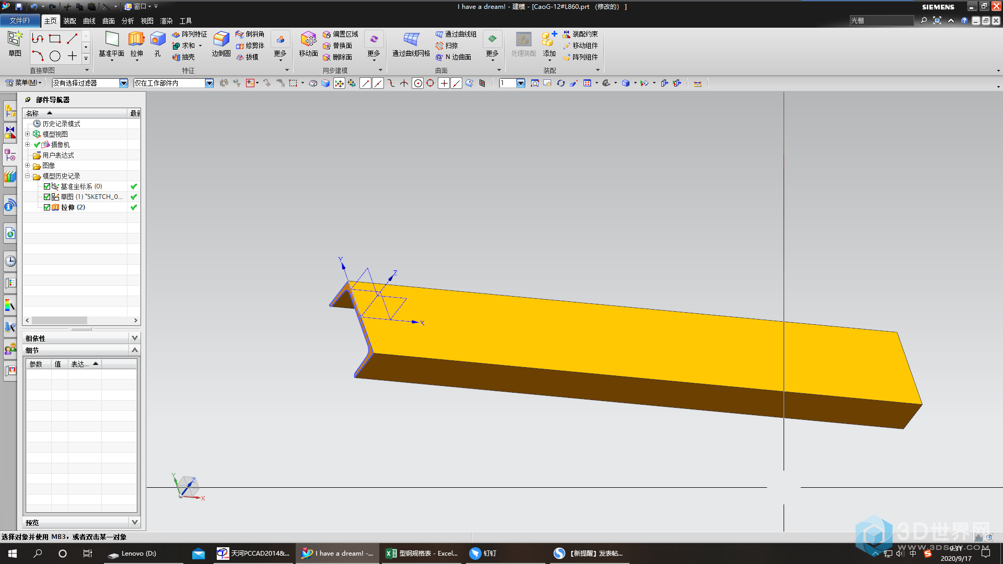Open the work layer number dropdown
This screenshot has width=1003, height=564.
520,83
